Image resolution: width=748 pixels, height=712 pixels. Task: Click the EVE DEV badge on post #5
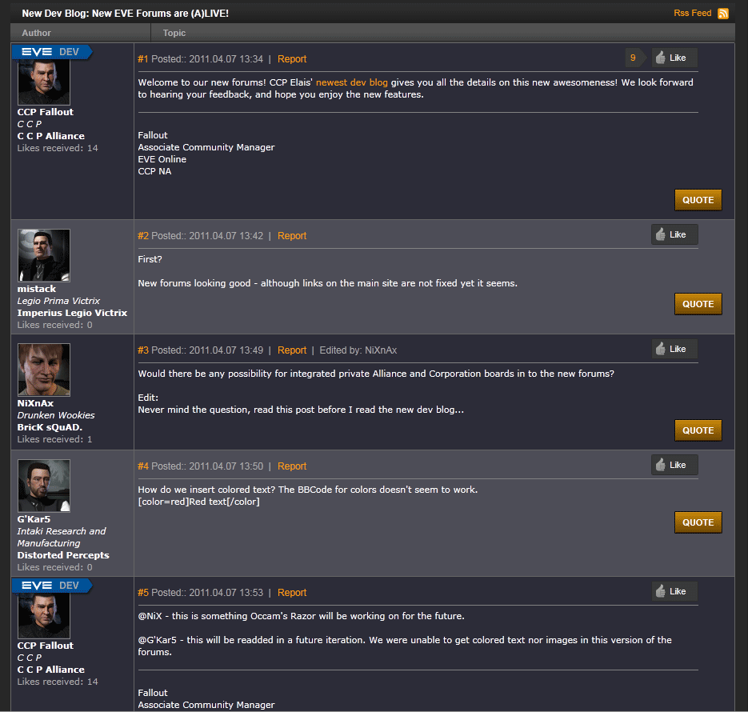[x=51, y=586]
